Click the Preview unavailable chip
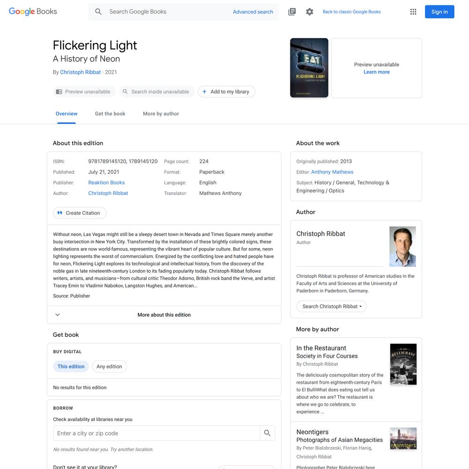Screen dimensions: 469x469 point(84,91)
